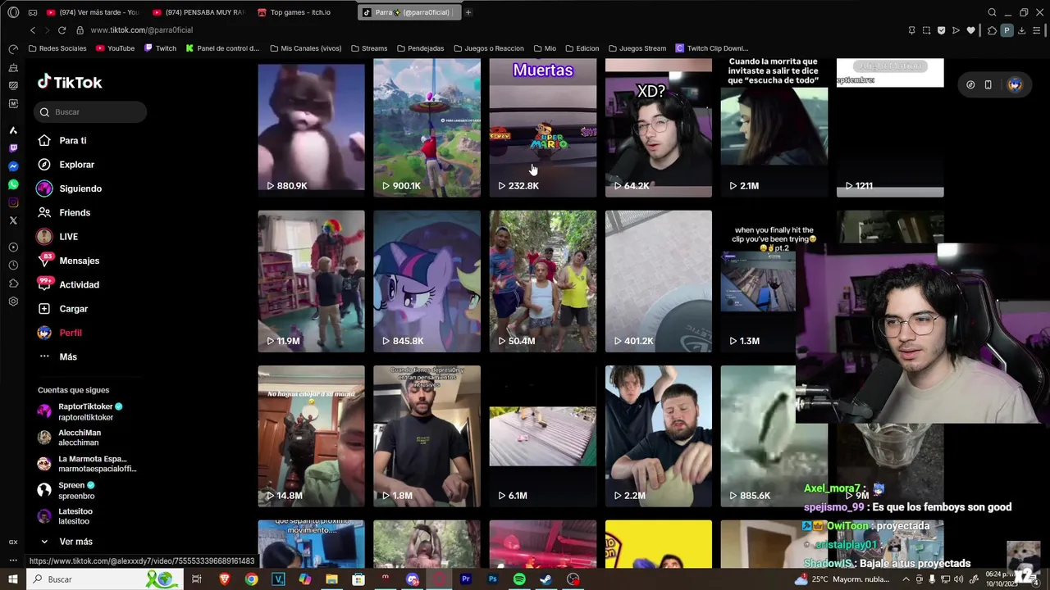
Task: Open Spotify from the taskbar
Action: pos(519,579)
